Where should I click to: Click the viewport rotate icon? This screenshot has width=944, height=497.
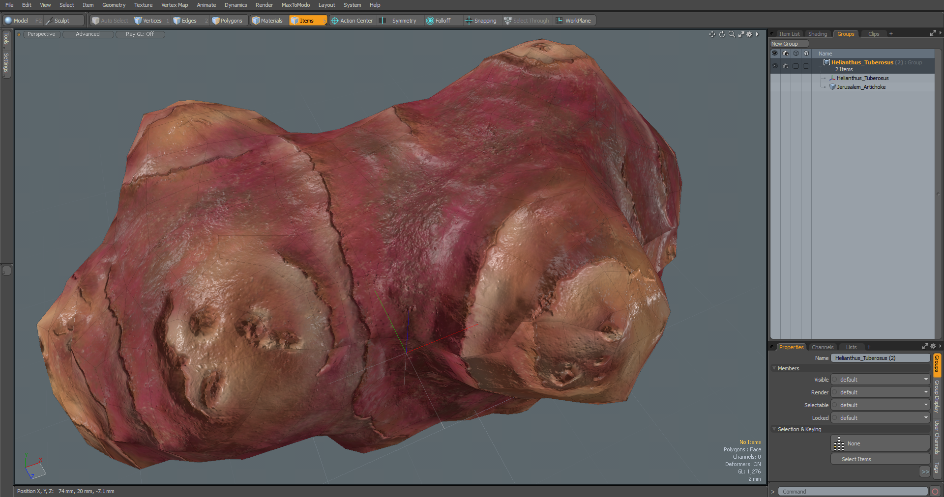click(x=722, y=34)
